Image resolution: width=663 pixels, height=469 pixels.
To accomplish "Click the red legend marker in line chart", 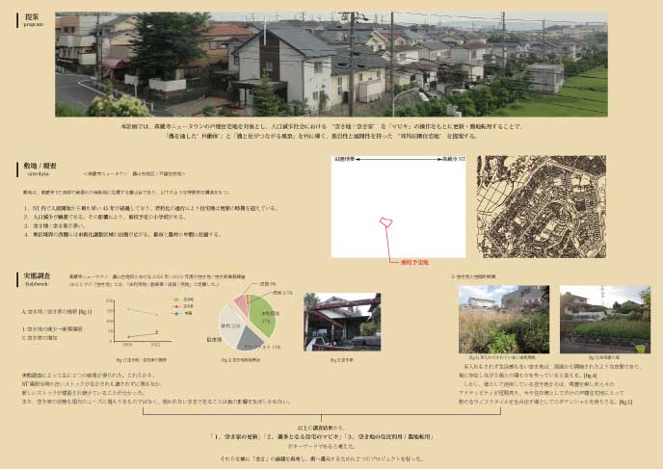I will tap(177, 306).
